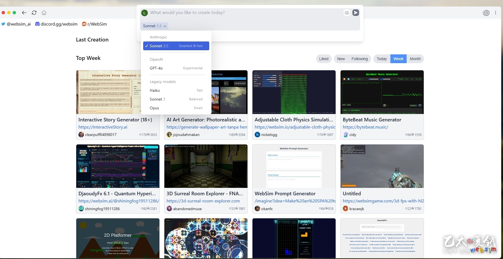Open Untitled FPS game thumbnail
503x259 pixels.
pyautogui.click(x=382, y=166)
